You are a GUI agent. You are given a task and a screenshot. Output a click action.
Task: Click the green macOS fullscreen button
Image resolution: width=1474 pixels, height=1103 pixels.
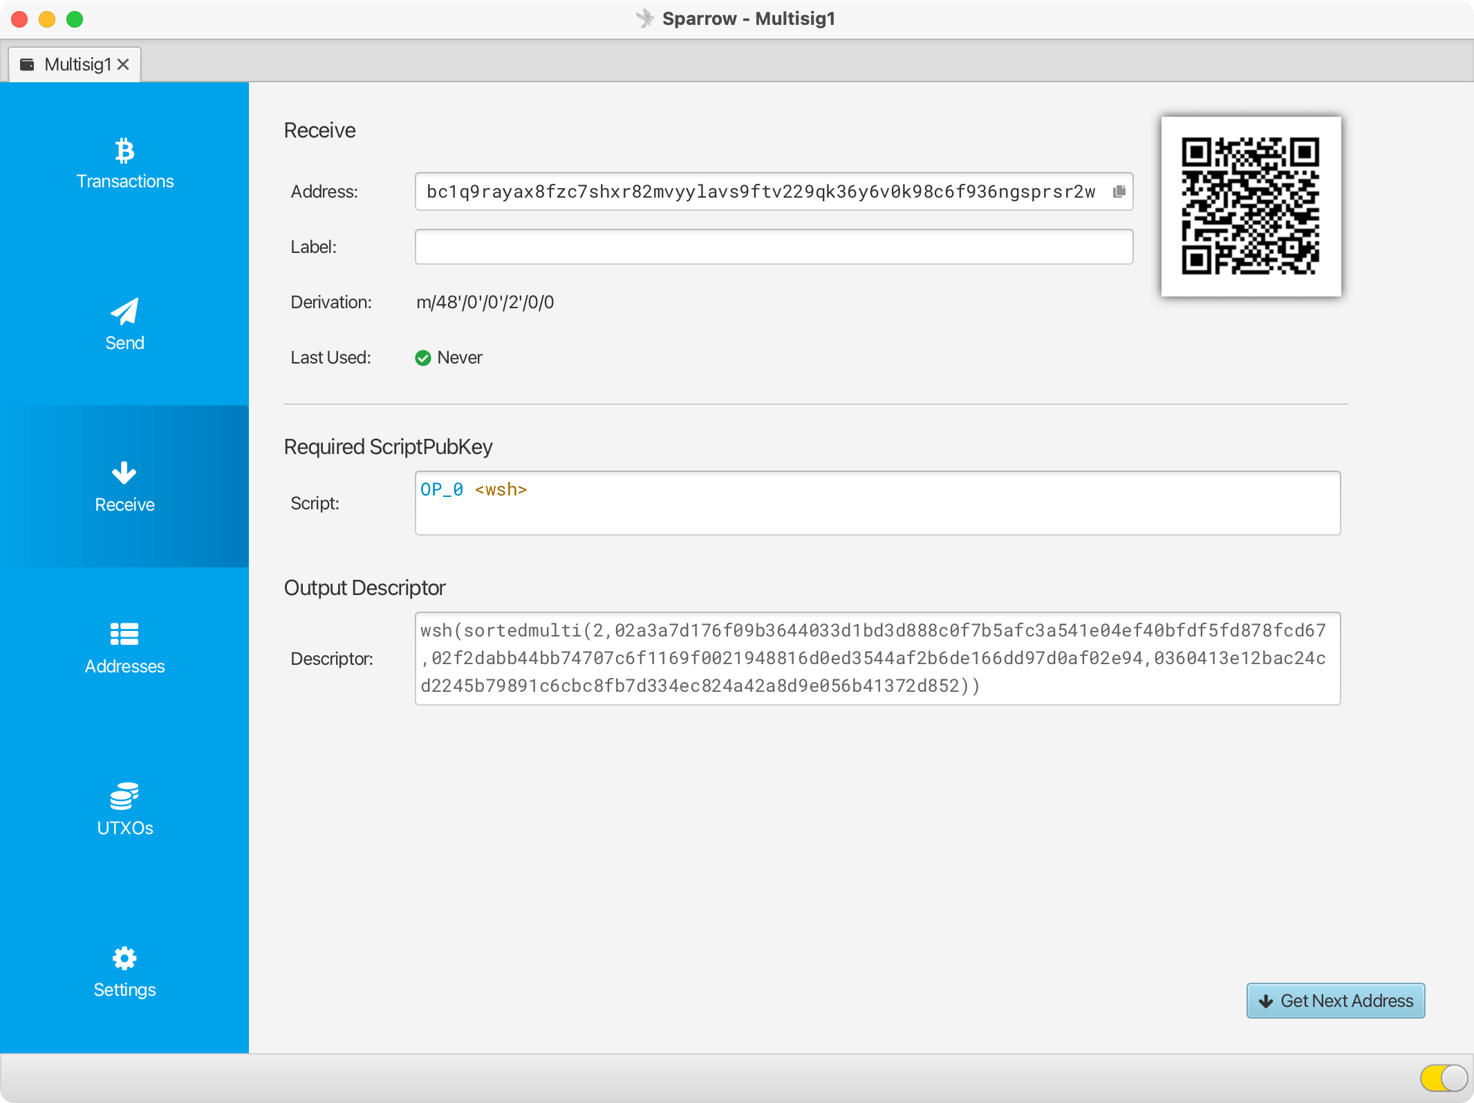click(75, 19)
